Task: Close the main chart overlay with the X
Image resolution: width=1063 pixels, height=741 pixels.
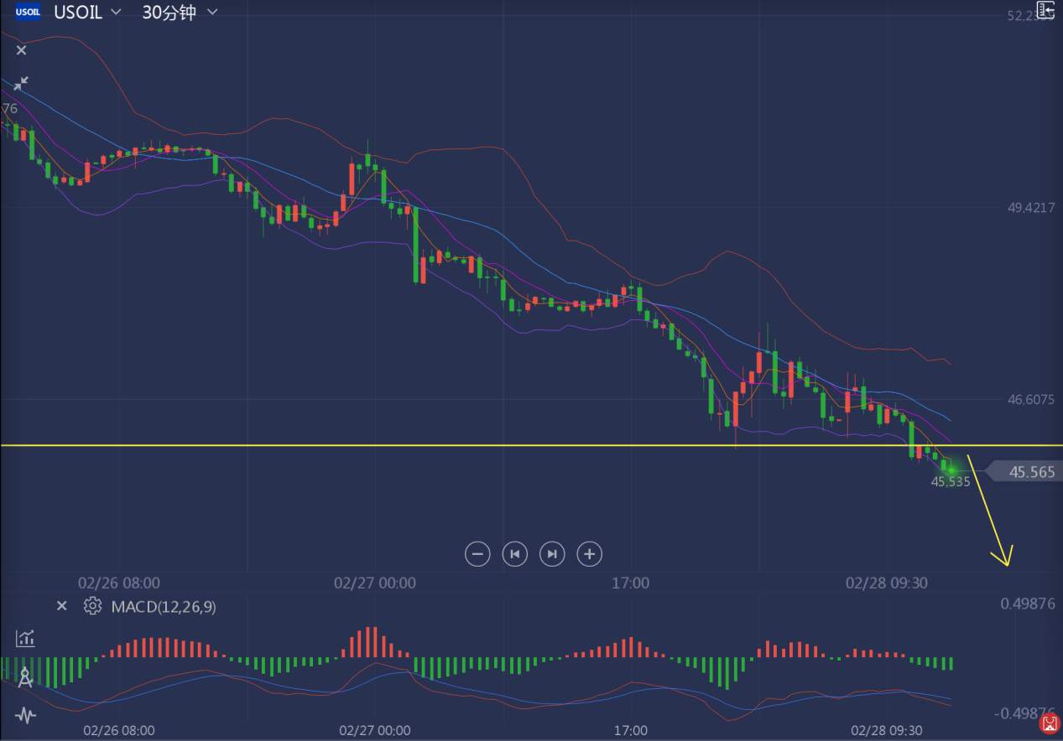Action: [x=22, y=50]
